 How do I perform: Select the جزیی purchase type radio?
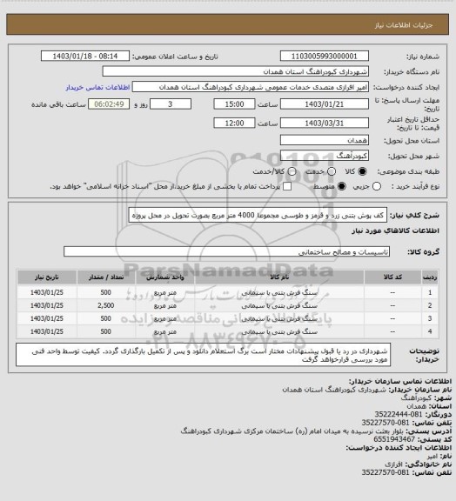[377, 186]
